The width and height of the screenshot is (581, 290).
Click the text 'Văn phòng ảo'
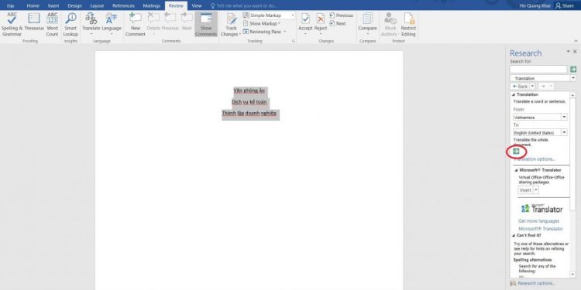tap(249, 90)
